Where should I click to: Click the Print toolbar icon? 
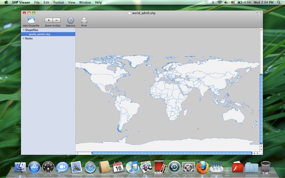point(84,20)
